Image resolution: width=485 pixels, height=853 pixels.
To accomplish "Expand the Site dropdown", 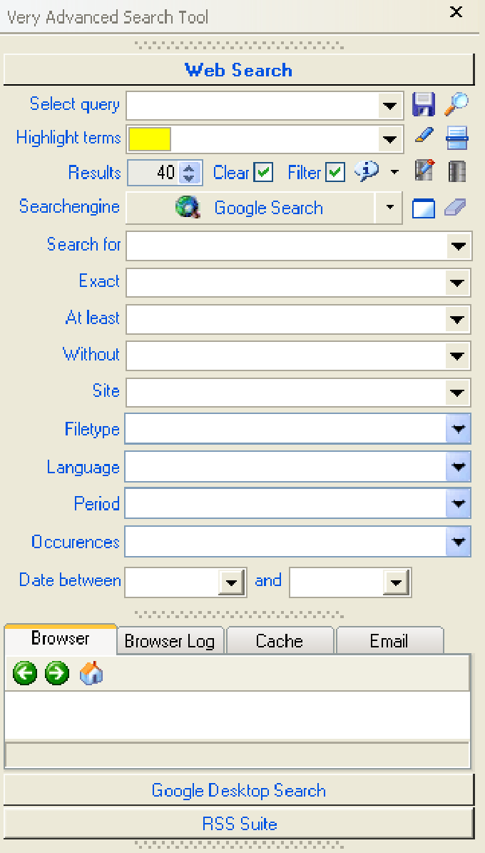I will coord(457,392).
